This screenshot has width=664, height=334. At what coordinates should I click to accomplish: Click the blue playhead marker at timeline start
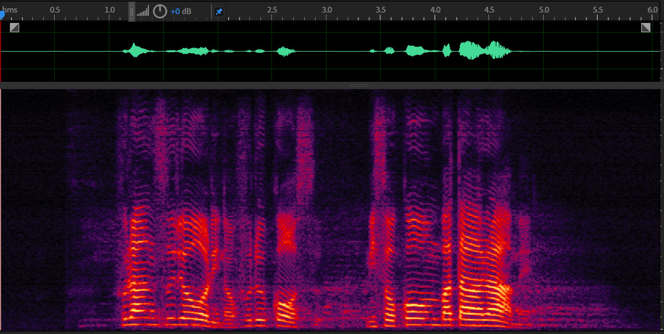(2, 16)
